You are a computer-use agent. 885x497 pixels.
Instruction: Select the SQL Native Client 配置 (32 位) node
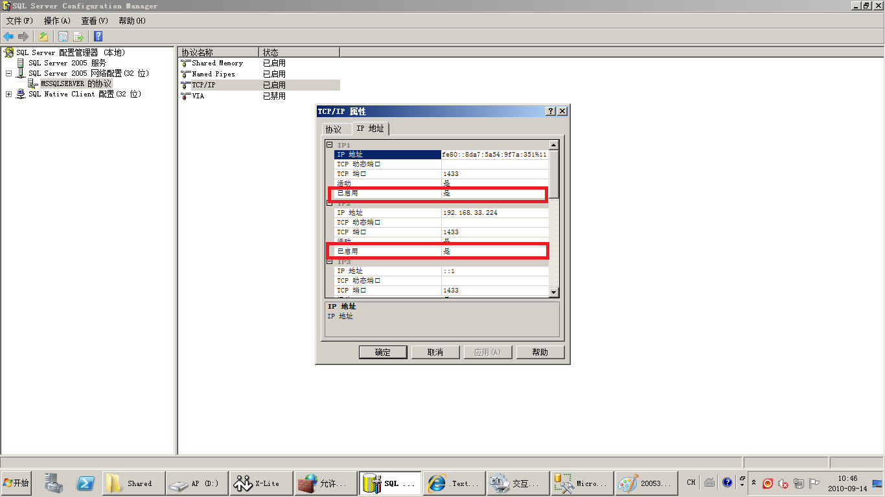tap(84, 94)
